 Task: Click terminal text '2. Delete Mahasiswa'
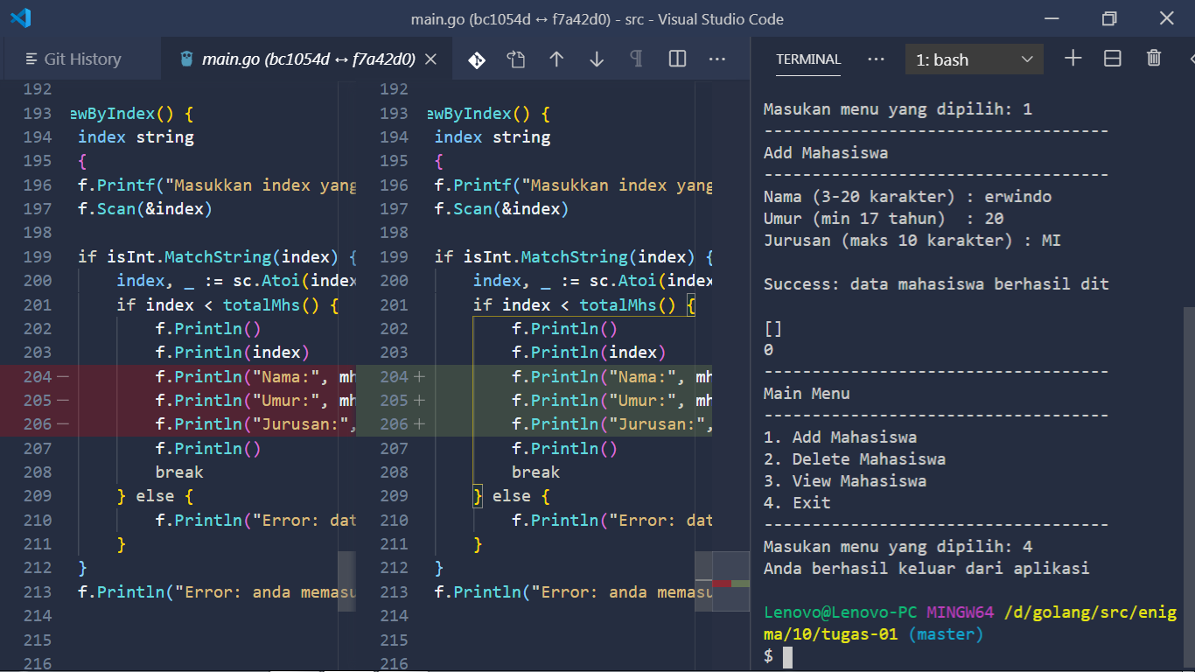click(x=855, y=459)
